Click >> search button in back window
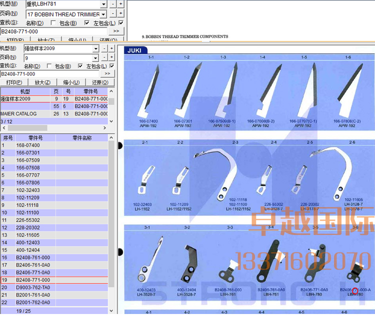 116,31
